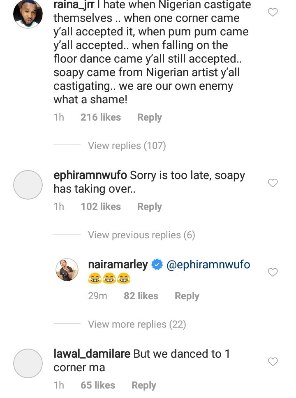Screen dimensions: 296x398
Task: Open nairamarley username link
Action: point(118,264)
